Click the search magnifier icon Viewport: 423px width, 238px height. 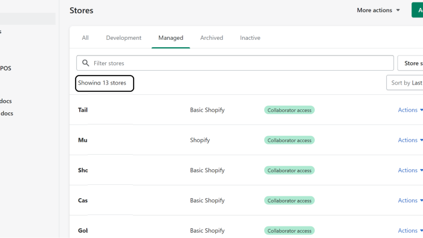86,63
